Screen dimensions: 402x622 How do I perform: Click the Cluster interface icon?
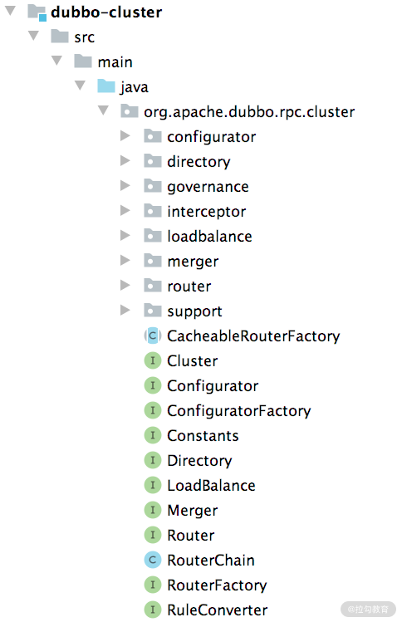click(152, 361)
